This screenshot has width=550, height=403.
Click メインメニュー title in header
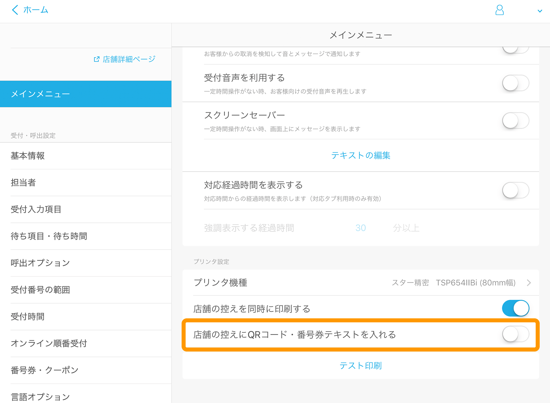[x=361, y=35]
